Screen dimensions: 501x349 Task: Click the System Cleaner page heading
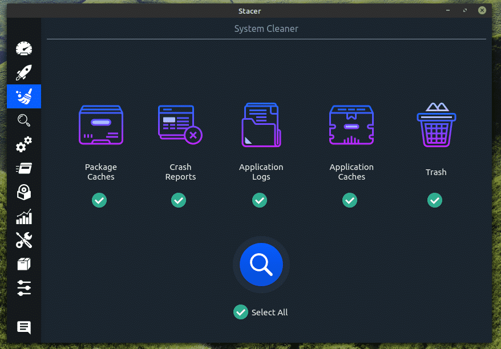coord(266,29)
